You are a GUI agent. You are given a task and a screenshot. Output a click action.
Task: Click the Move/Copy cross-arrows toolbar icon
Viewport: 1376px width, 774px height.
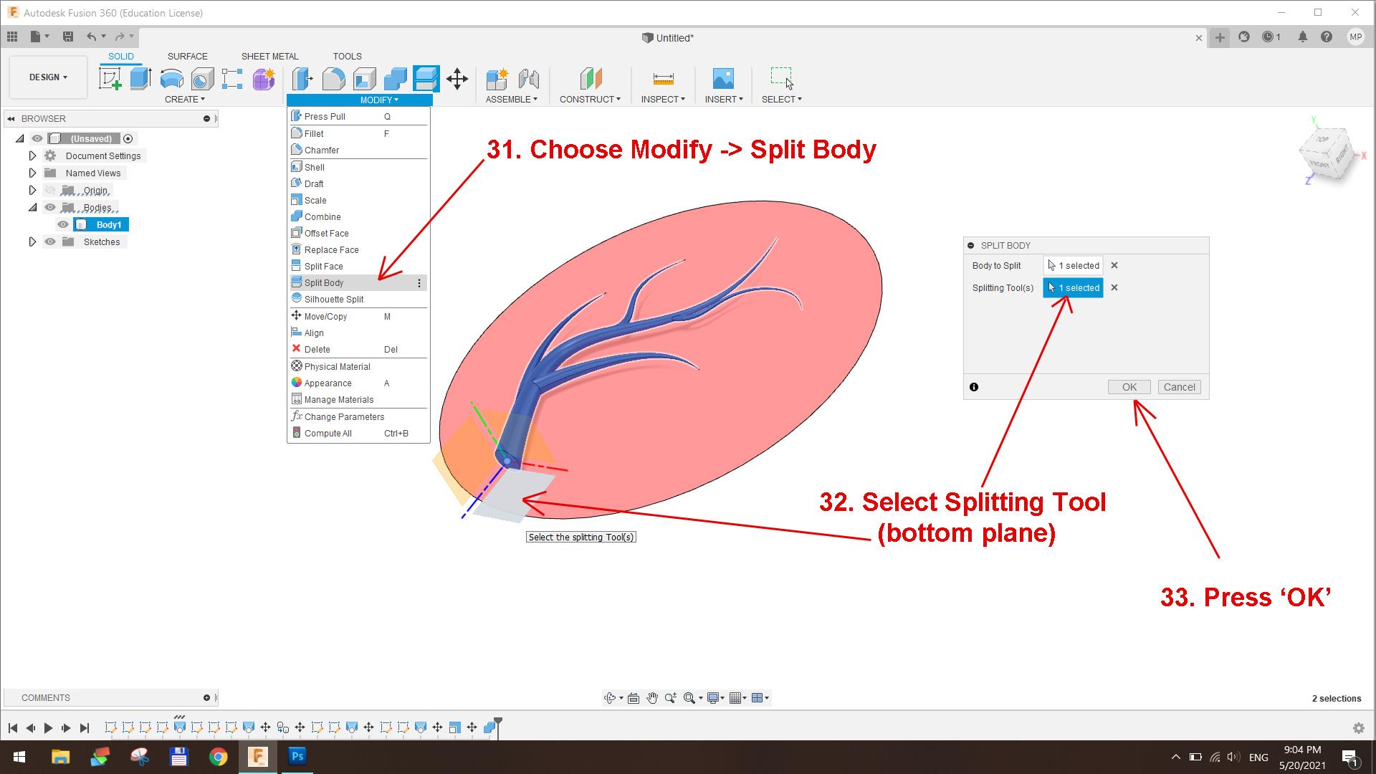point(457,78)
